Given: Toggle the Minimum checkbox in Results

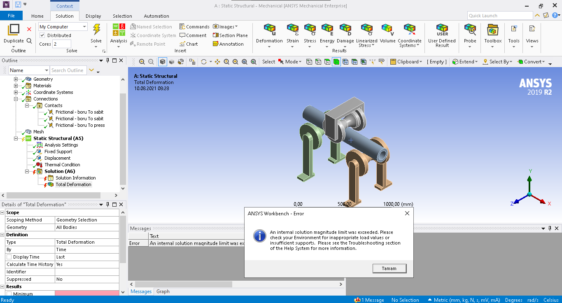Looking at the screenshot, I should tap(9, 294).
